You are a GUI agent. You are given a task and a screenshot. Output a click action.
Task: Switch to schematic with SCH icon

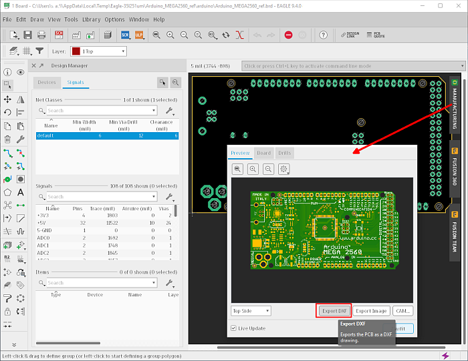[59, 35]
